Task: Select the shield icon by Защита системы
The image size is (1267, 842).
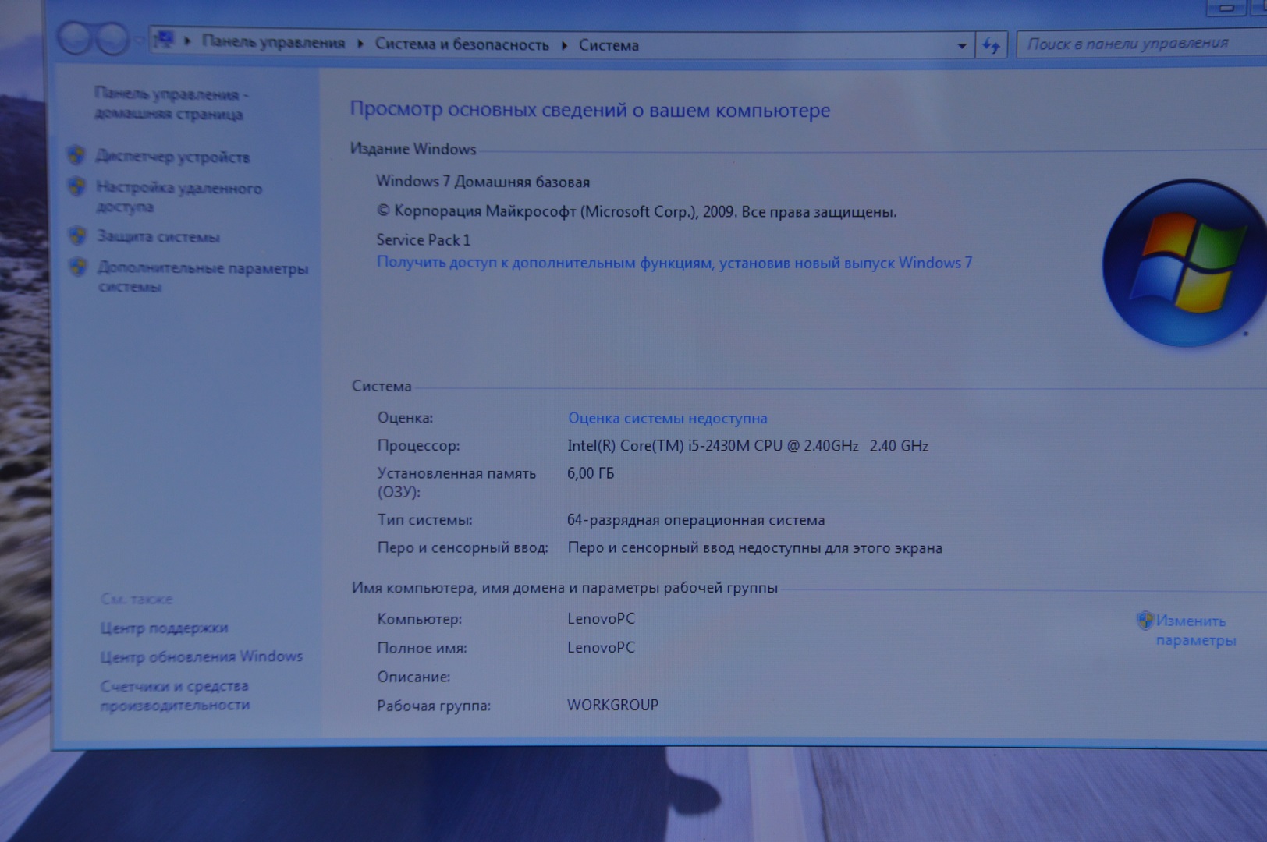Action: click(x=77, y=235)
